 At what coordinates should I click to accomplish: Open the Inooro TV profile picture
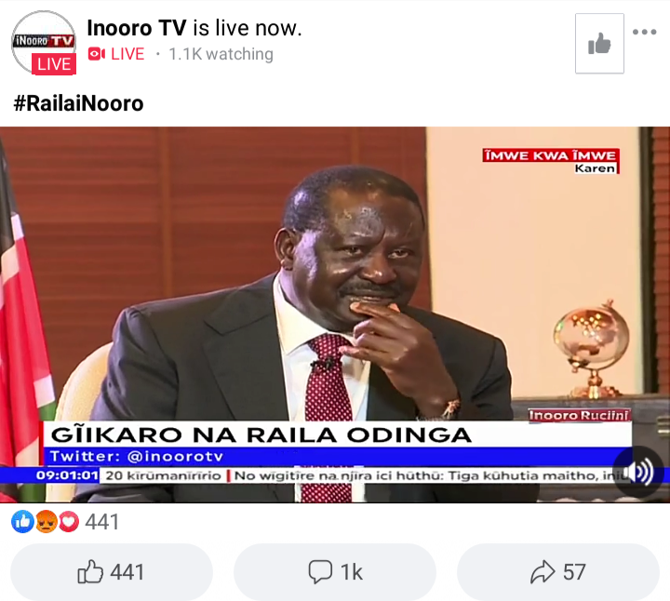[44, 41]
